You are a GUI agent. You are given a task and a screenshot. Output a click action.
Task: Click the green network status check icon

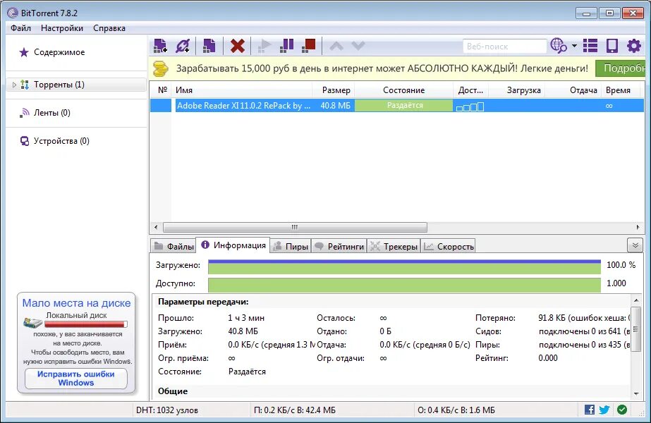click(x=622, y=410)
